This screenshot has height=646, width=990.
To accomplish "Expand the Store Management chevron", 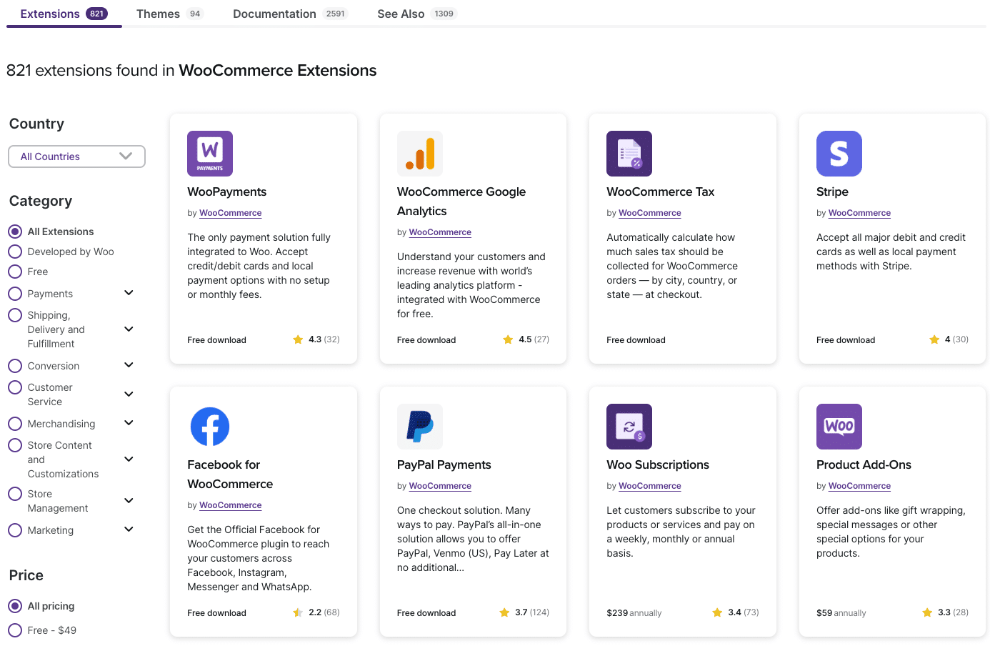I will 129,501.
